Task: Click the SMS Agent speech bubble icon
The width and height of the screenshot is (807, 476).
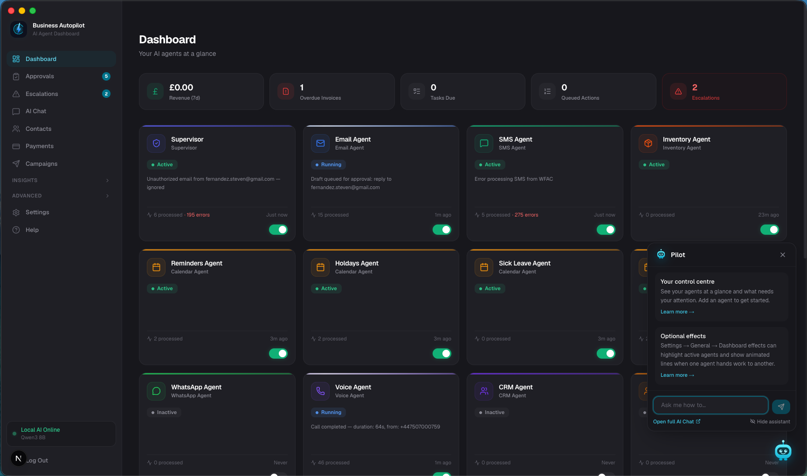Action: [x=484, y=143]
